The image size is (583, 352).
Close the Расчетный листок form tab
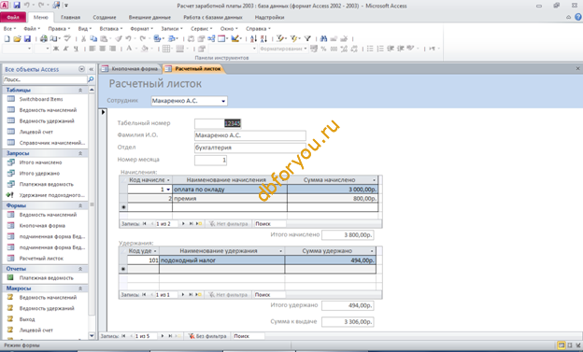pos(577,68)
